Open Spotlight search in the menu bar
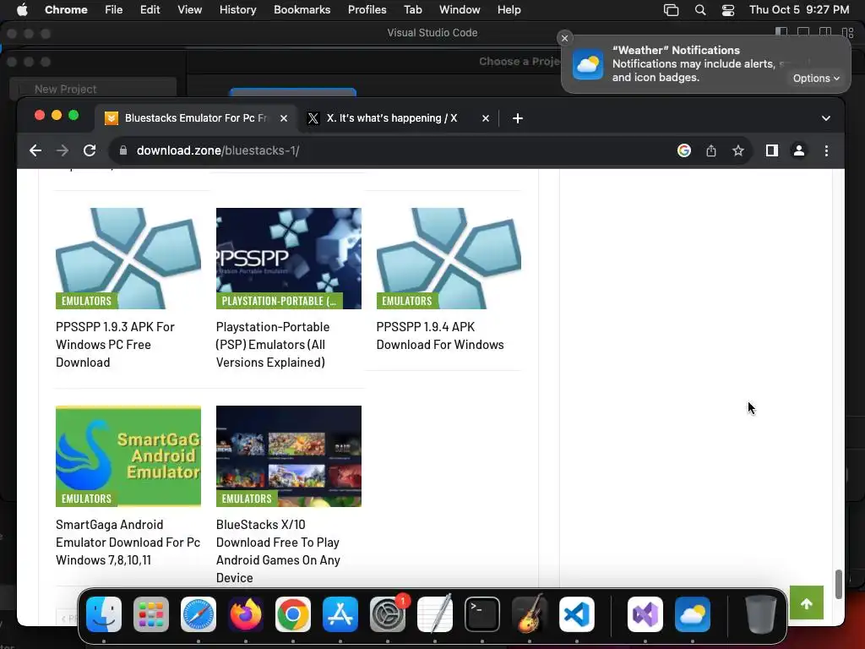 (x=700, y=10)
